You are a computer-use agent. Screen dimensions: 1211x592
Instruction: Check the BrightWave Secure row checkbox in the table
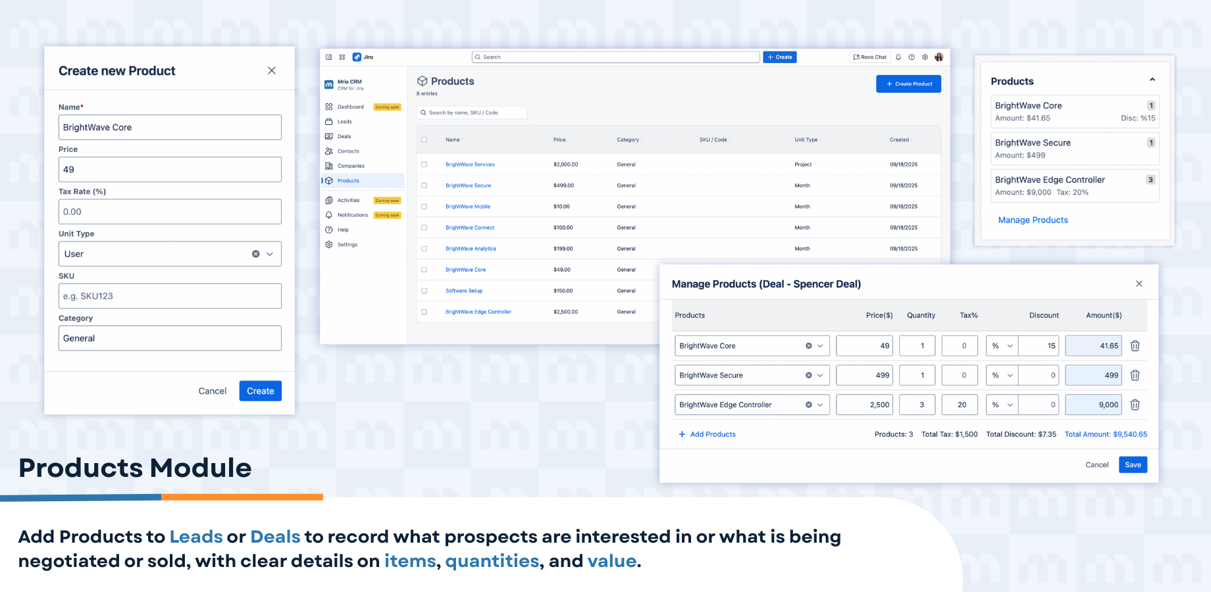[x=425, y=185]
